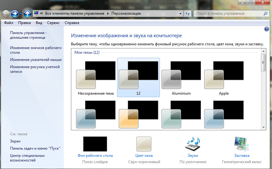Expand the address bar history dropdown arrow
The width and height of the screenshot is (272, 169).
180,14
